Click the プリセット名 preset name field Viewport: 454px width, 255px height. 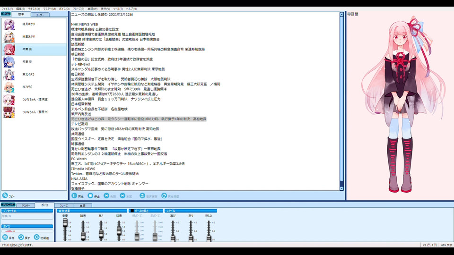tap(27, 216)
